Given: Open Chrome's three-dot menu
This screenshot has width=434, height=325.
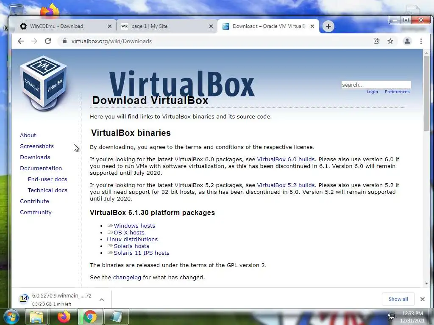Looking at the screenshot, I should 421,41.
